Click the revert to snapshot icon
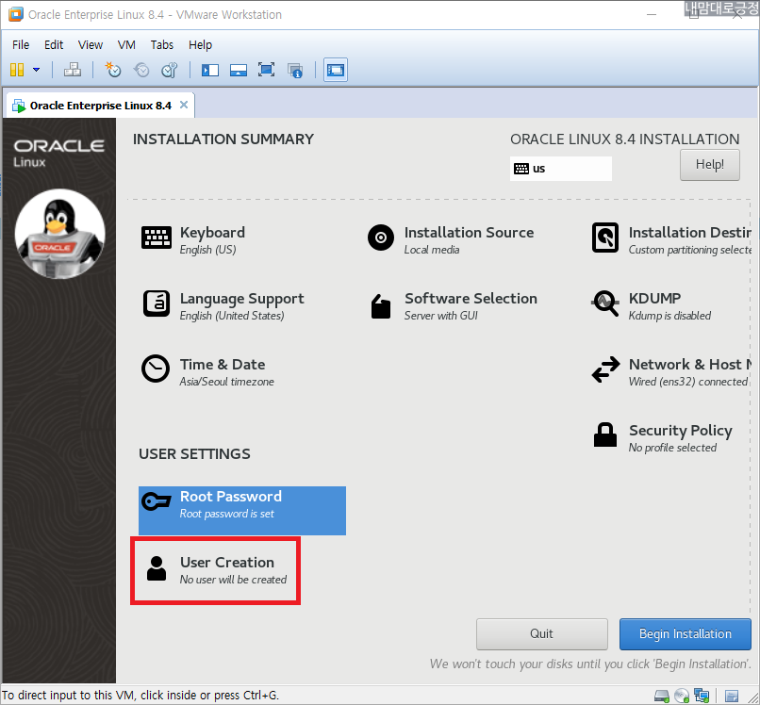760x705 pixels. pos(141,70)
